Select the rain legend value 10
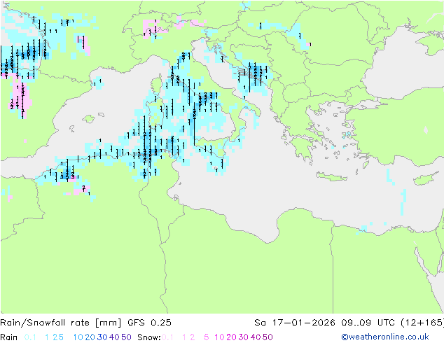444x343 pixels. (78, 337)
